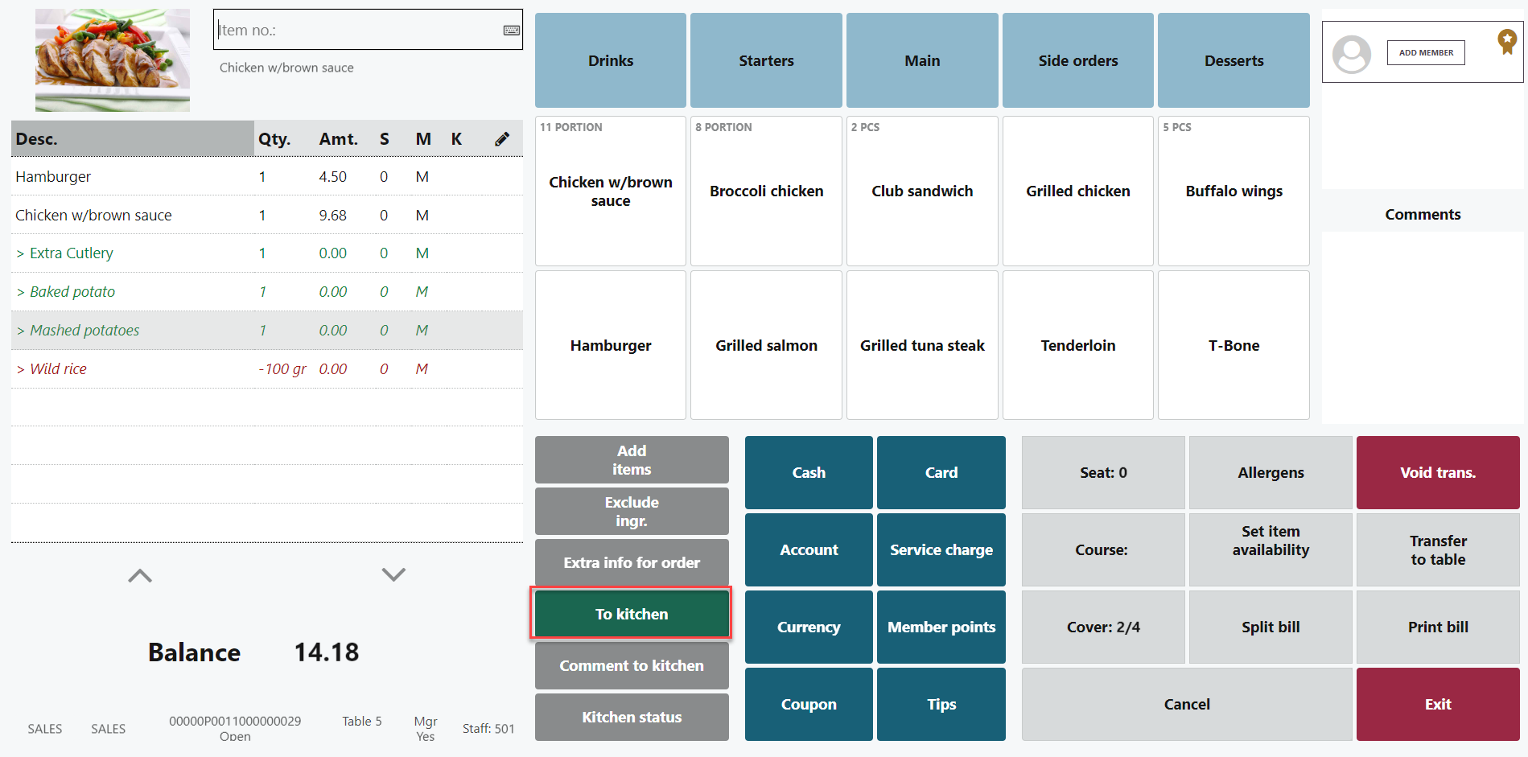Click the chicken dish product image
The height and width of the screenshot is (757, 1528).
coord(113,60)
